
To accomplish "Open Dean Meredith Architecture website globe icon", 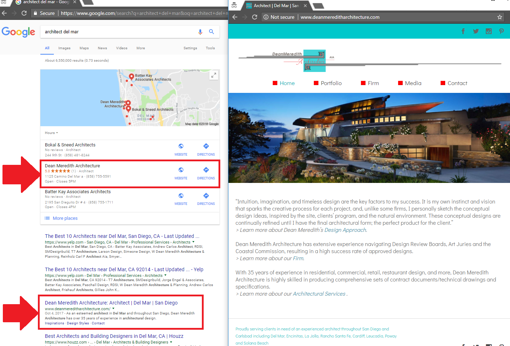I will 181,170.
